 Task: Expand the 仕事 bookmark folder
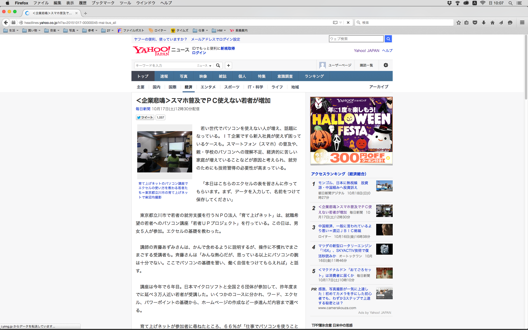click(200, 31)
